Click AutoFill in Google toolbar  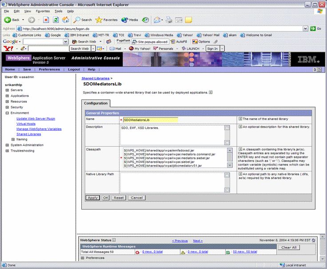point(179,41)
